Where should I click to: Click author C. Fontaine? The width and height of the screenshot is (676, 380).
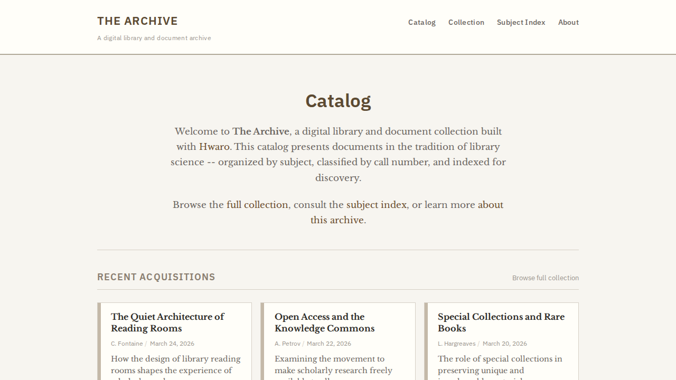tap(127, 344)
